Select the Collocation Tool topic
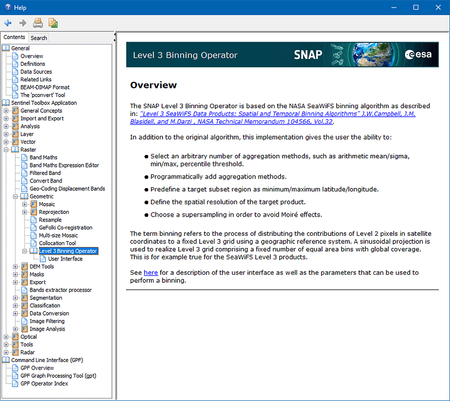The width and height of the screenshot is (450, 401). click(x=57, y=243)
